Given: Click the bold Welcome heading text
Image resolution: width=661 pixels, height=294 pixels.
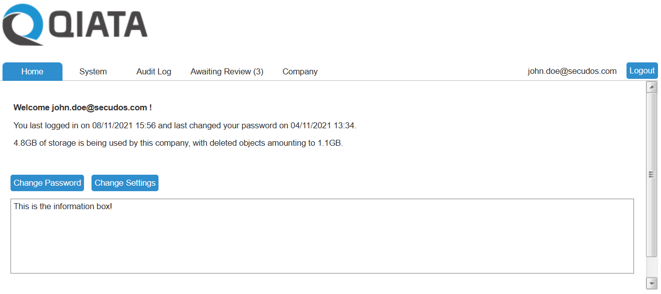Looking at the screenshot, I should 82,107.
